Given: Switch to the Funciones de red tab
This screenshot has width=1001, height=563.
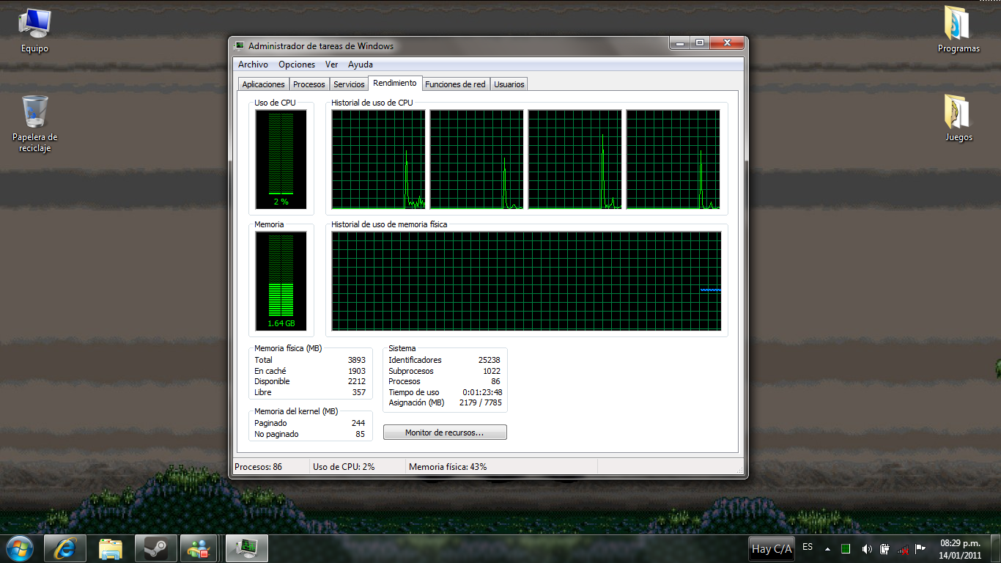Looking at the screenshot, I should click(x=455, y=84).
